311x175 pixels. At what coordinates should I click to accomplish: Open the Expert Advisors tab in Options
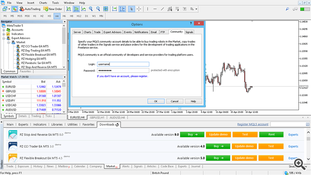click(x=112, y=32)
